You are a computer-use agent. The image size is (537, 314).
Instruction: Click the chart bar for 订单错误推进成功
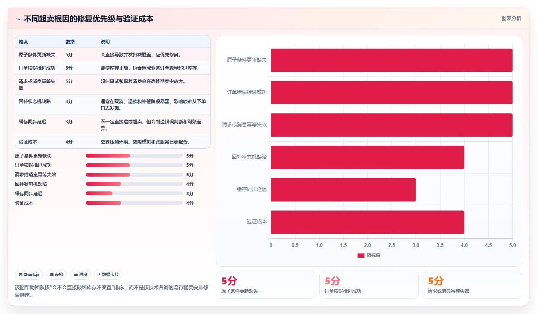[392, 92]
